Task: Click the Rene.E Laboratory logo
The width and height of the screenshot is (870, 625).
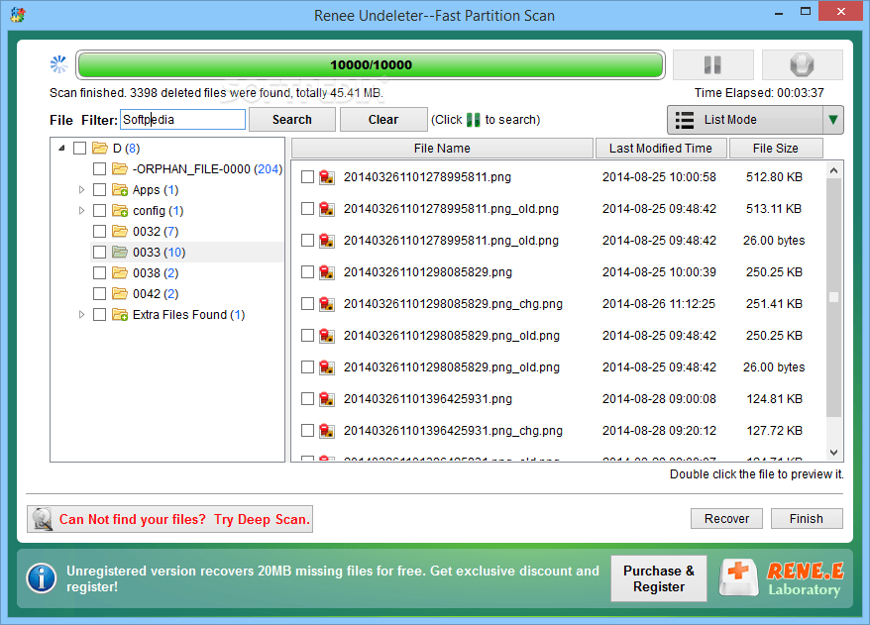Action: (781, 578)
